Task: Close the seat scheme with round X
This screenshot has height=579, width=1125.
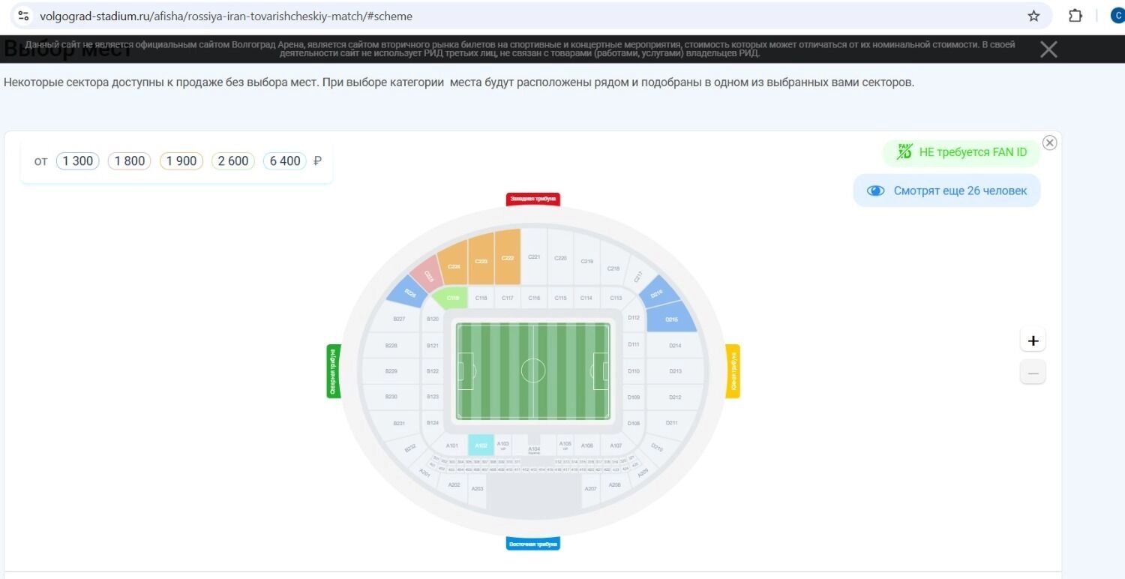Action: [x=1050, y=142]
